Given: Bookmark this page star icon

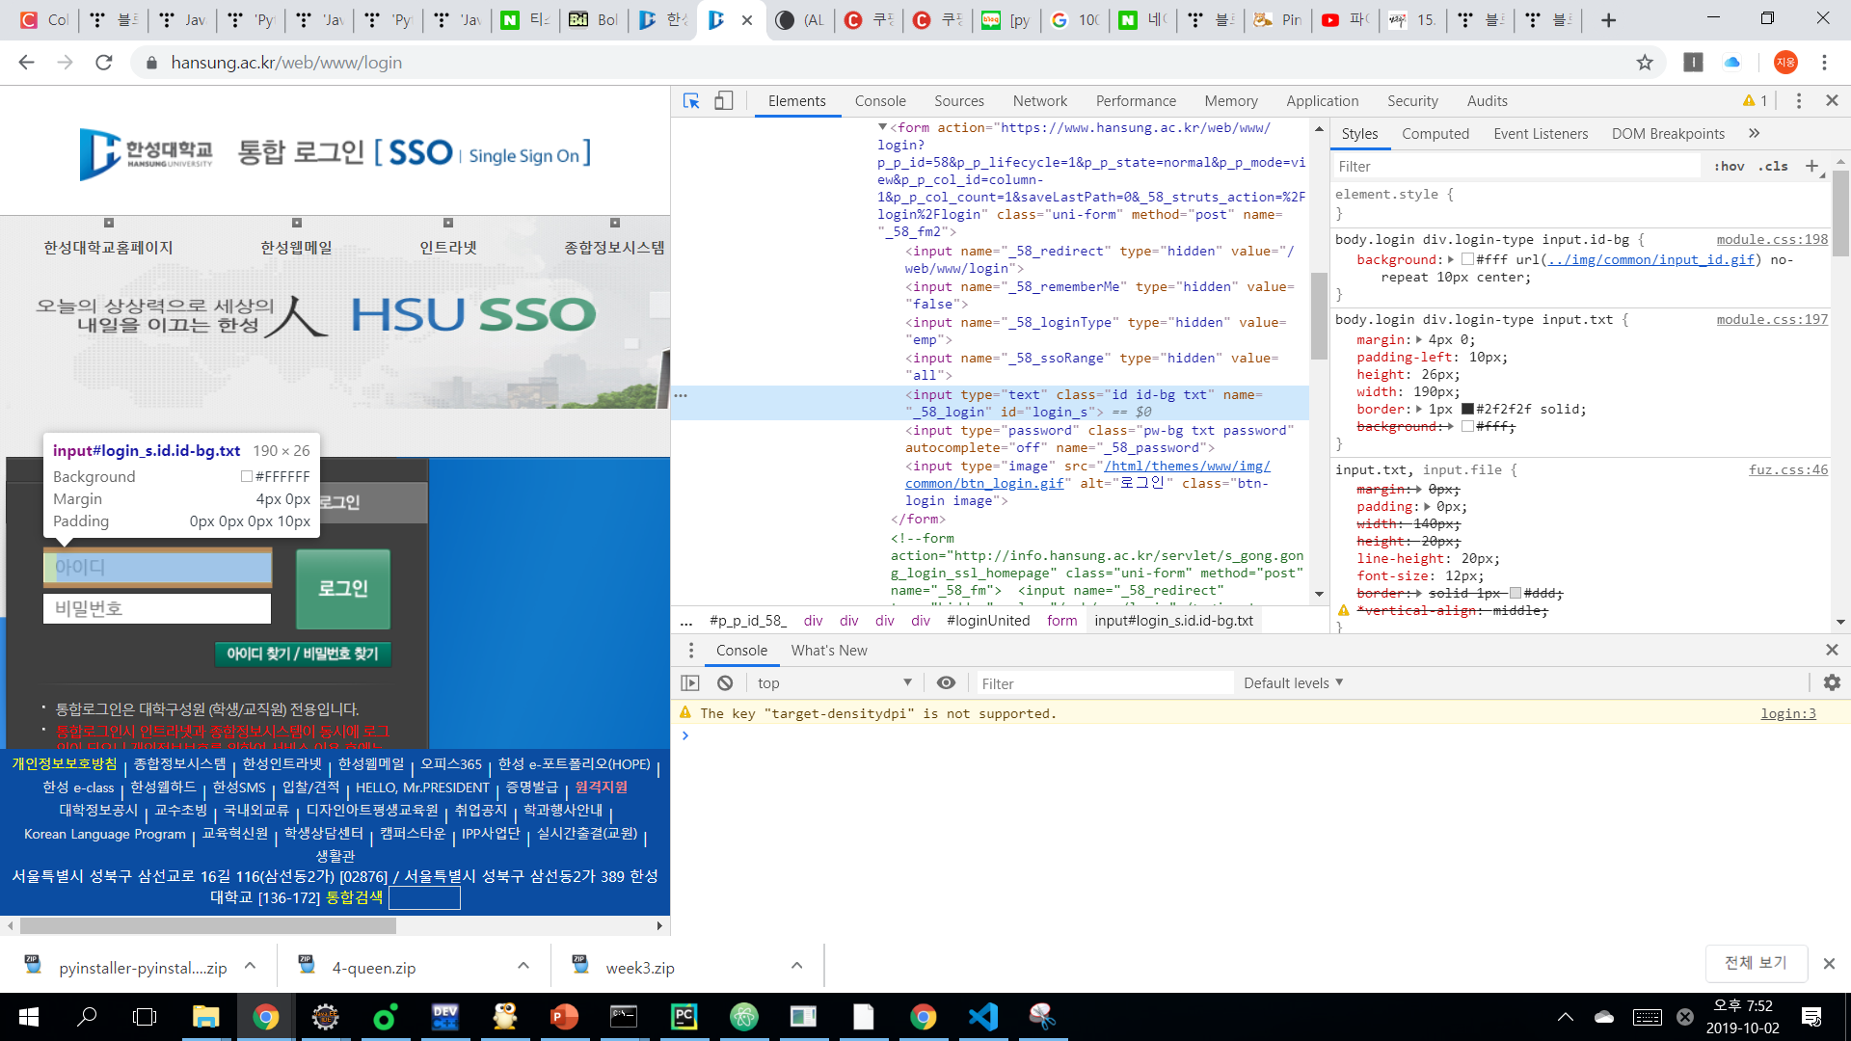Looking at the screenshot, I should pyautogui.click(x=1645, y=63).
